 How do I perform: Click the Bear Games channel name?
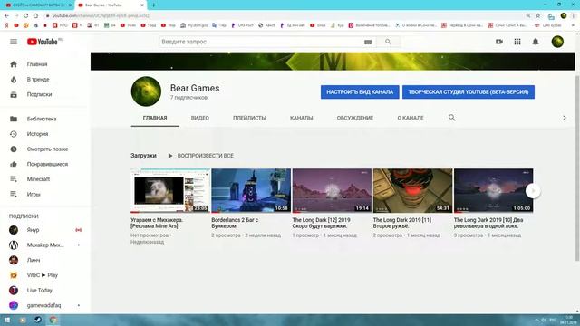195,88
